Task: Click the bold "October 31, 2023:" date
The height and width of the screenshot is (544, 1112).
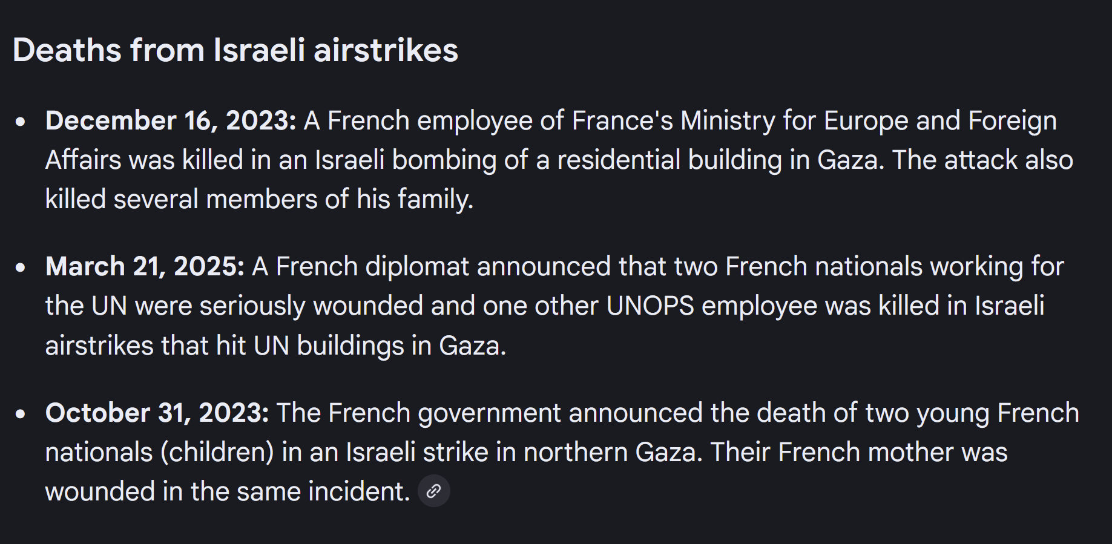Action: click(157, 413)
